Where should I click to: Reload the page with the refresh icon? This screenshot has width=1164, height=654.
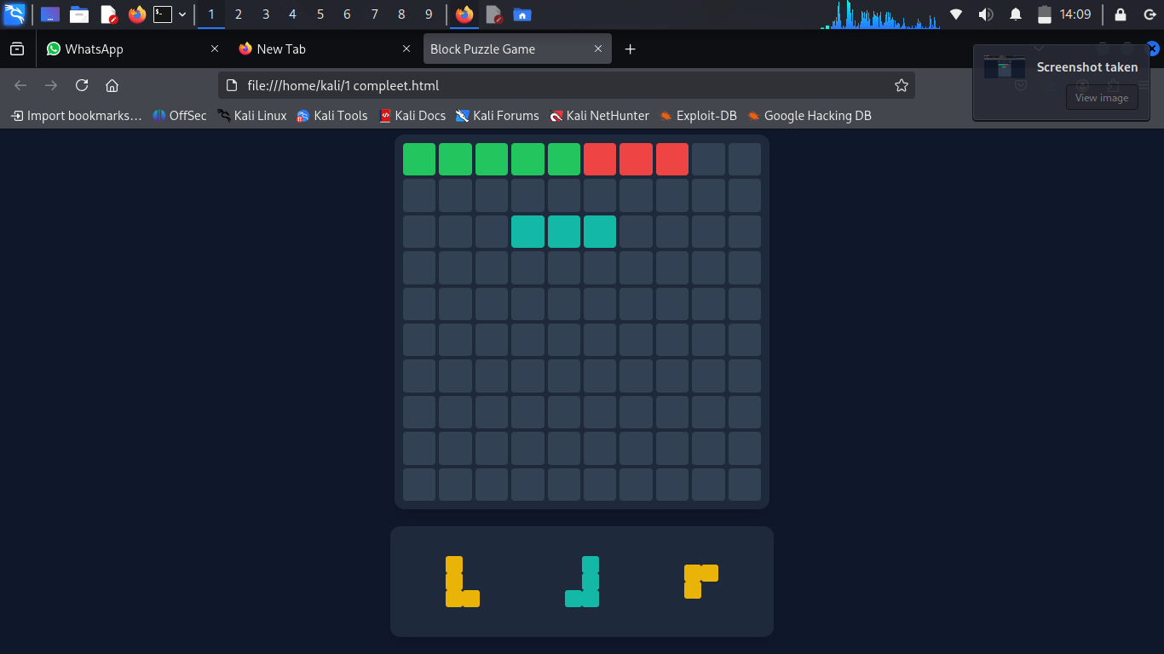click(82, 85)
